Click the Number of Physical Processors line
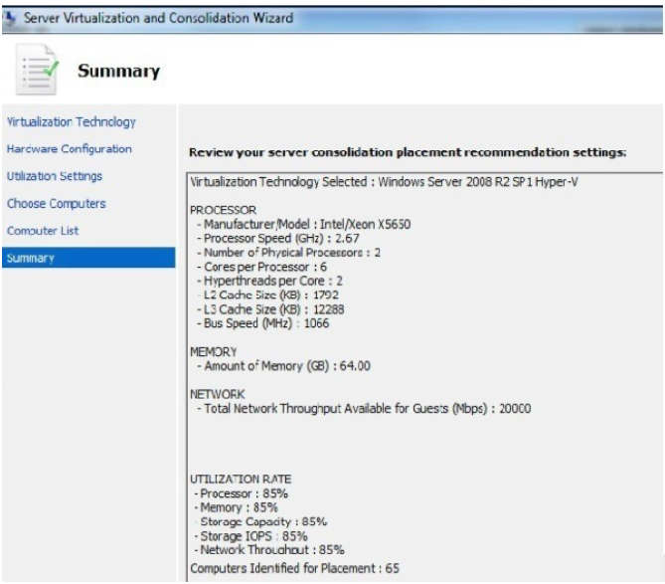 point(288,253)
